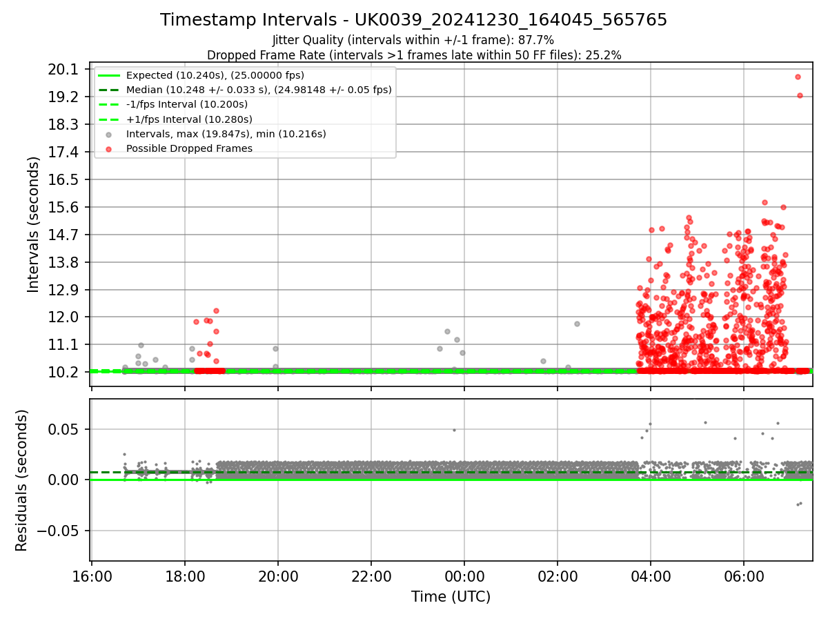
Task: Click the '06:00' time tick label
Action: (744, 575)
